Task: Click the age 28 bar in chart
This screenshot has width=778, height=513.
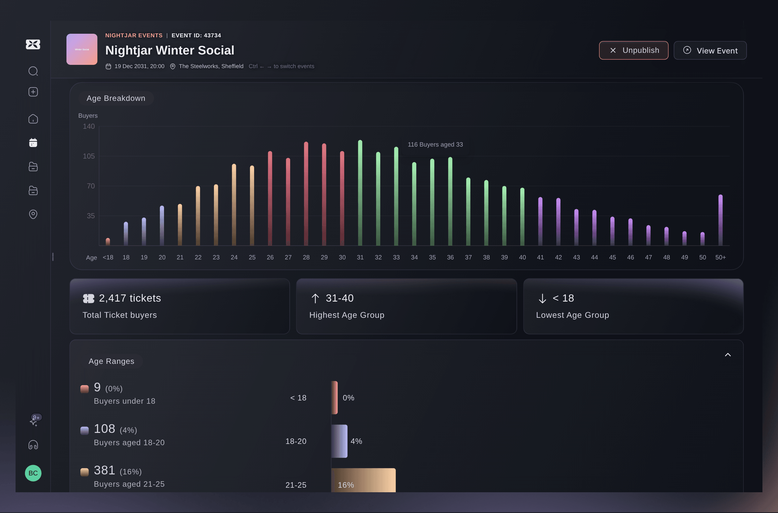Action: click(x=306, y=194)
